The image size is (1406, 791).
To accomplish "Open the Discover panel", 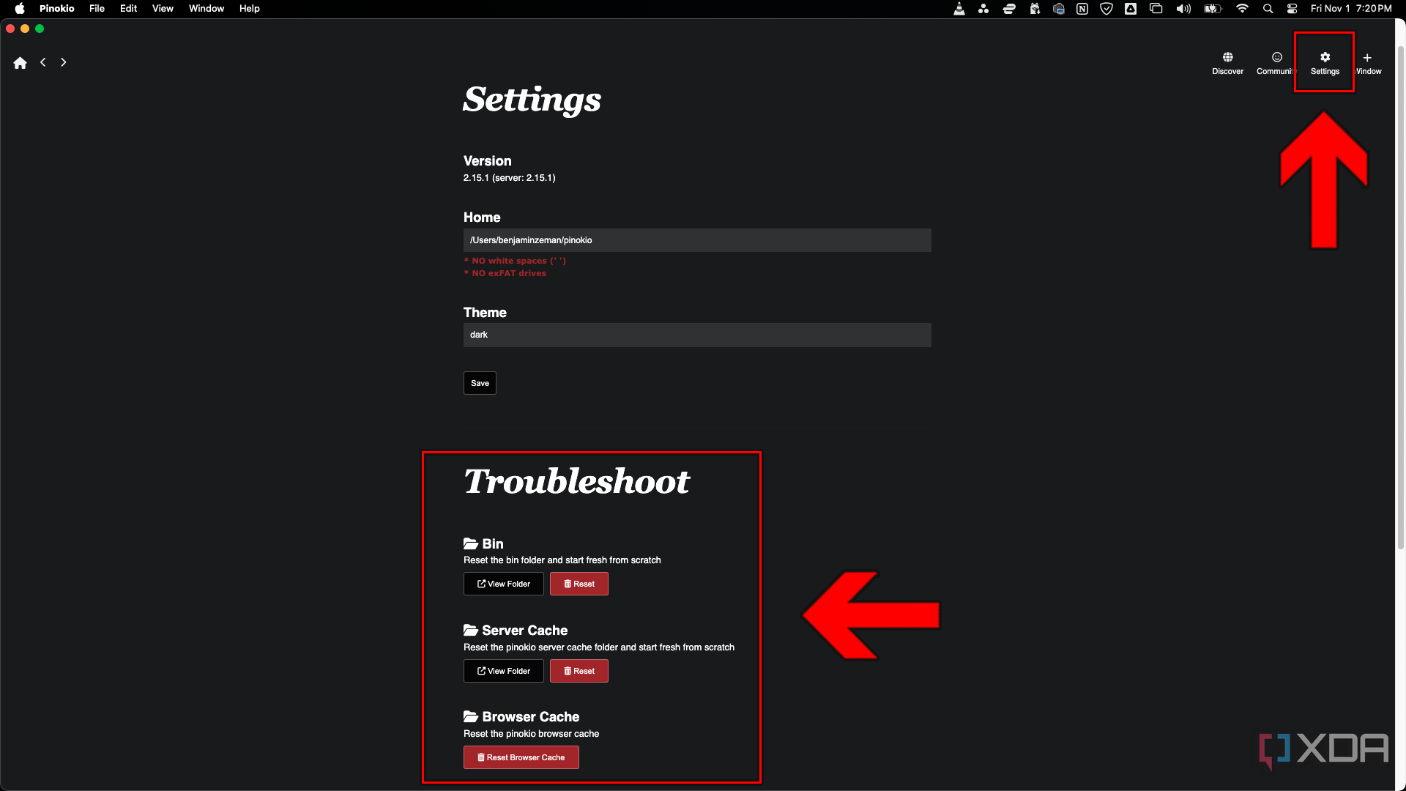I will [1227, 63].
